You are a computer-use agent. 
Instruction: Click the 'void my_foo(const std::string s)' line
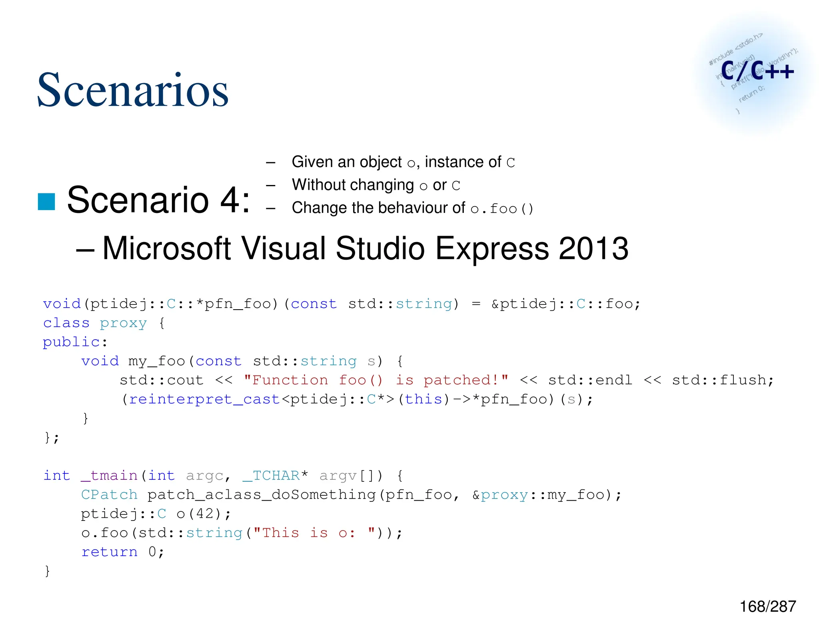[242, 361]
